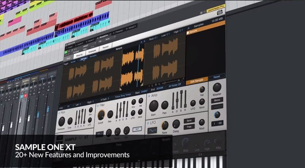
Task: Click the LFO Rate knob
Action: [x=165, y=125]
